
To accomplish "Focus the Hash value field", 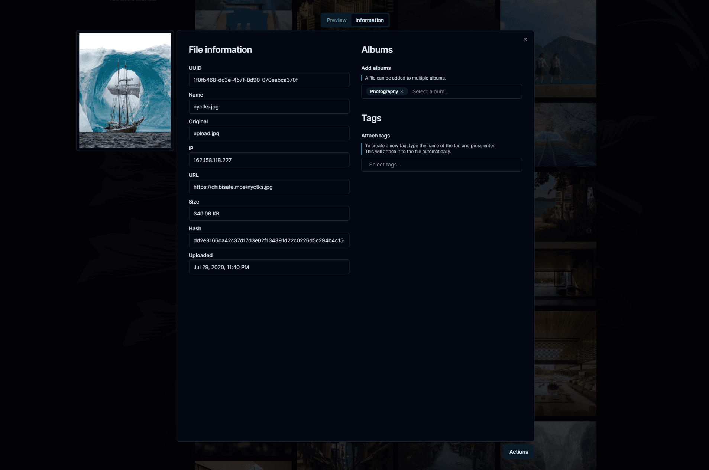I will coord(269,240).
